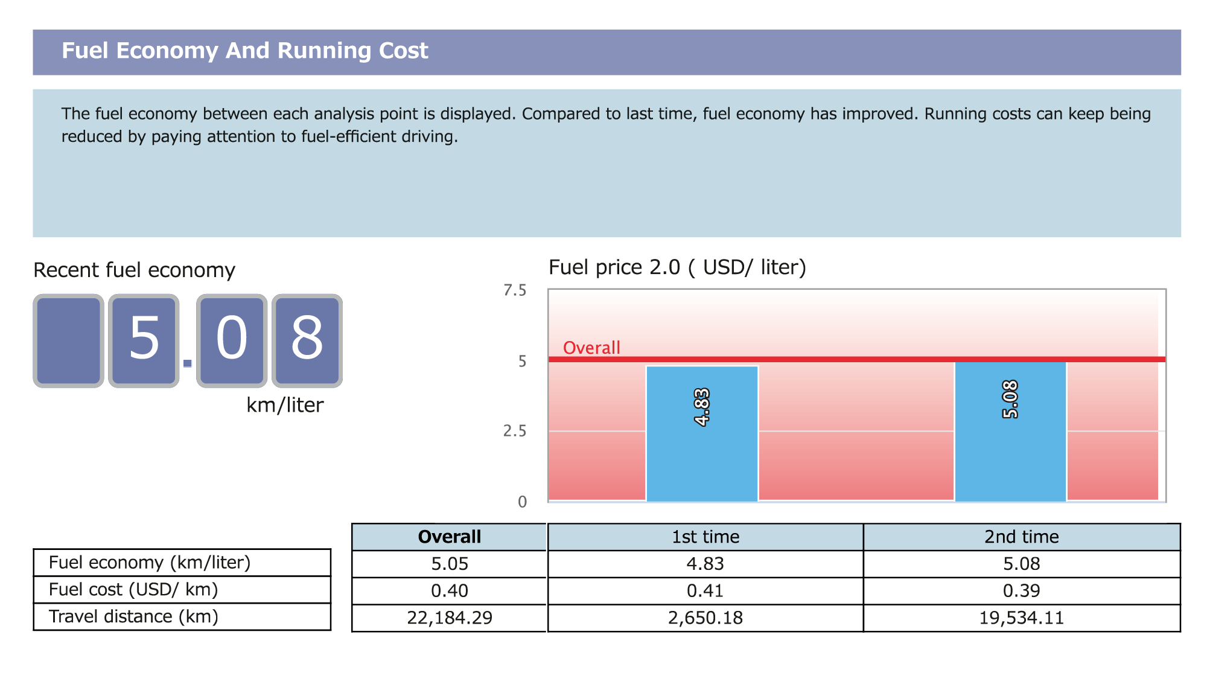Screen dimensions: 1207x687
Task: Click the Recent fuel economy heading
Action: [x=134, y=270]
